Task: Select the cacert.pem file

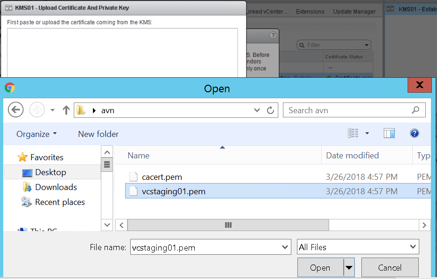Action: pos(162,177)
